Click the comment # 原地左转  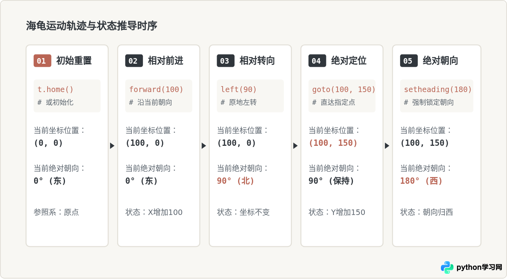click(239, 102)
